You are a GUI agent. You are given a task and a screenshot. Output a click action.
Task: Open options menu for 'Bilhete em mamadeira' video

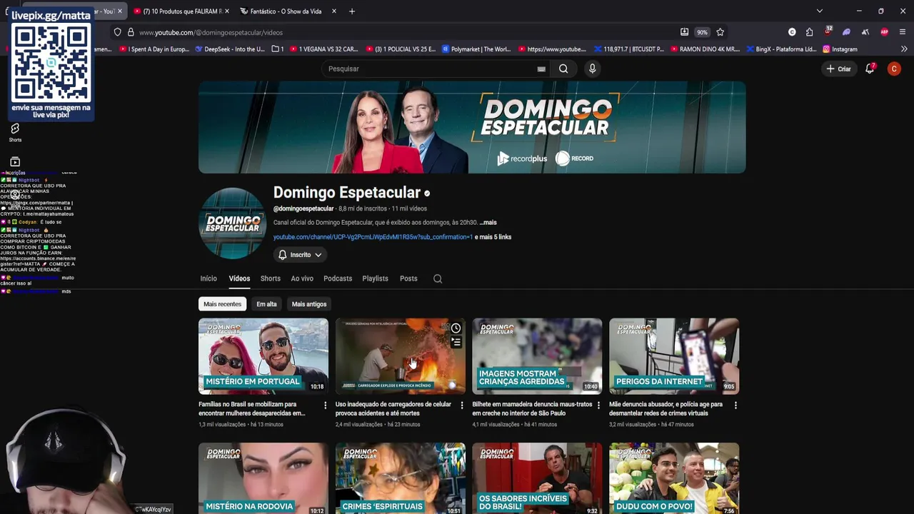click(598, 405)
